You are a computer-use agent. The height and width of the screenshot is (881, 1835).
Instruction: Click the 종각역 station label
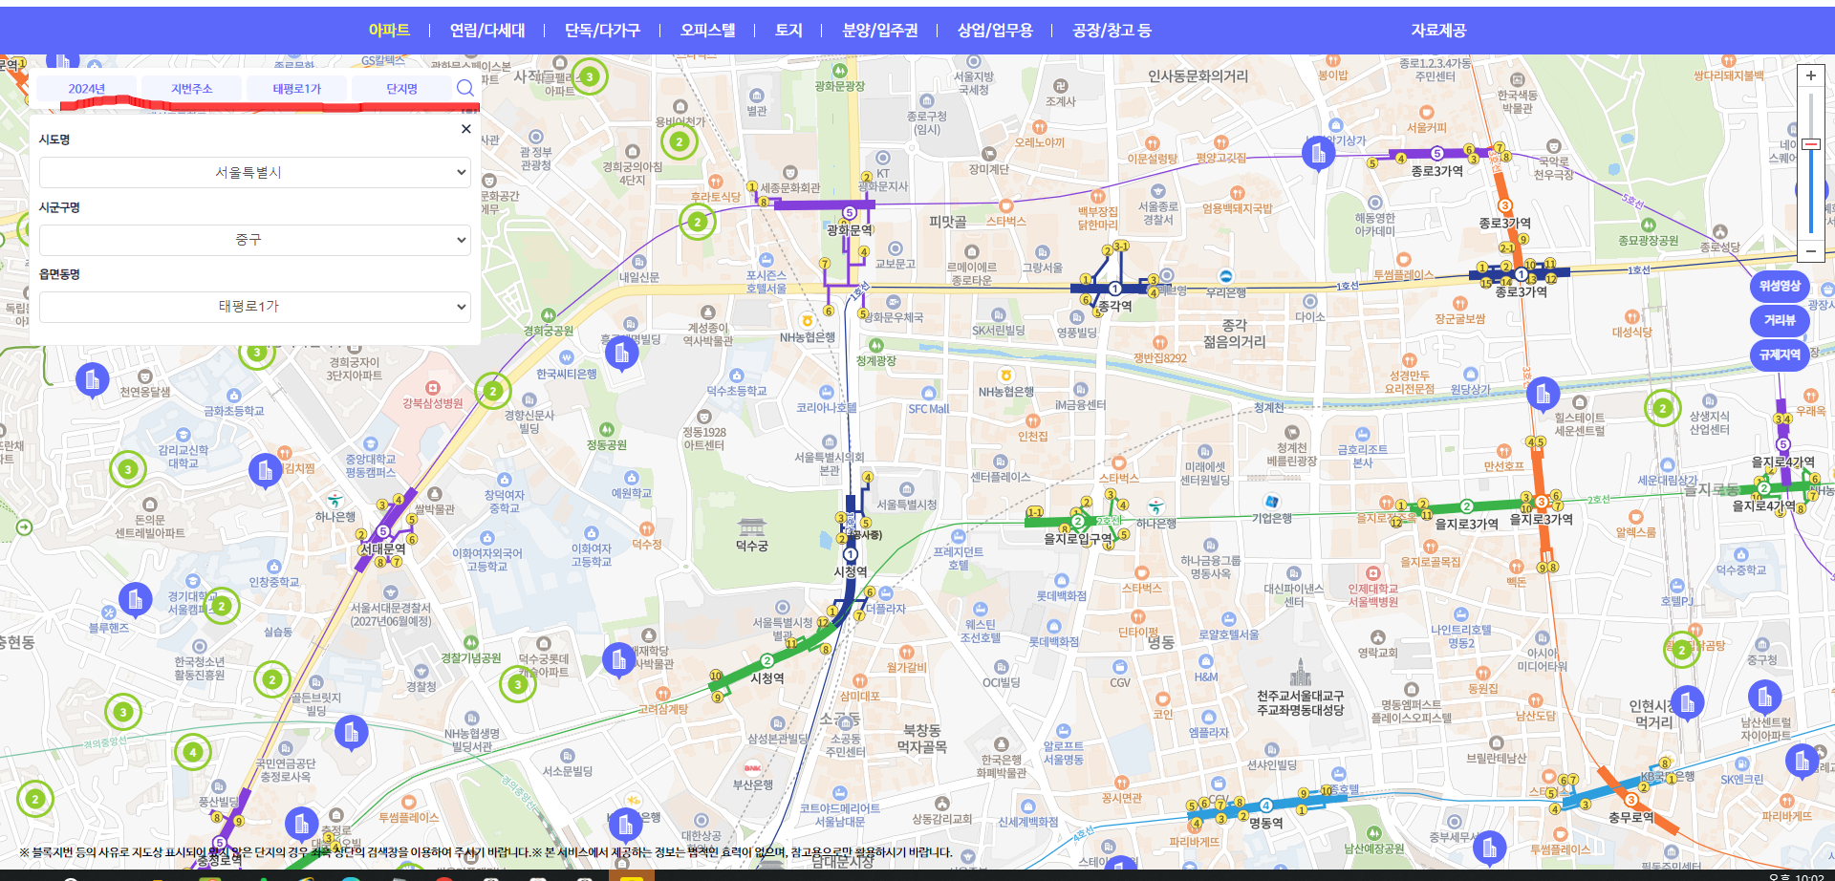(1114, 307)
